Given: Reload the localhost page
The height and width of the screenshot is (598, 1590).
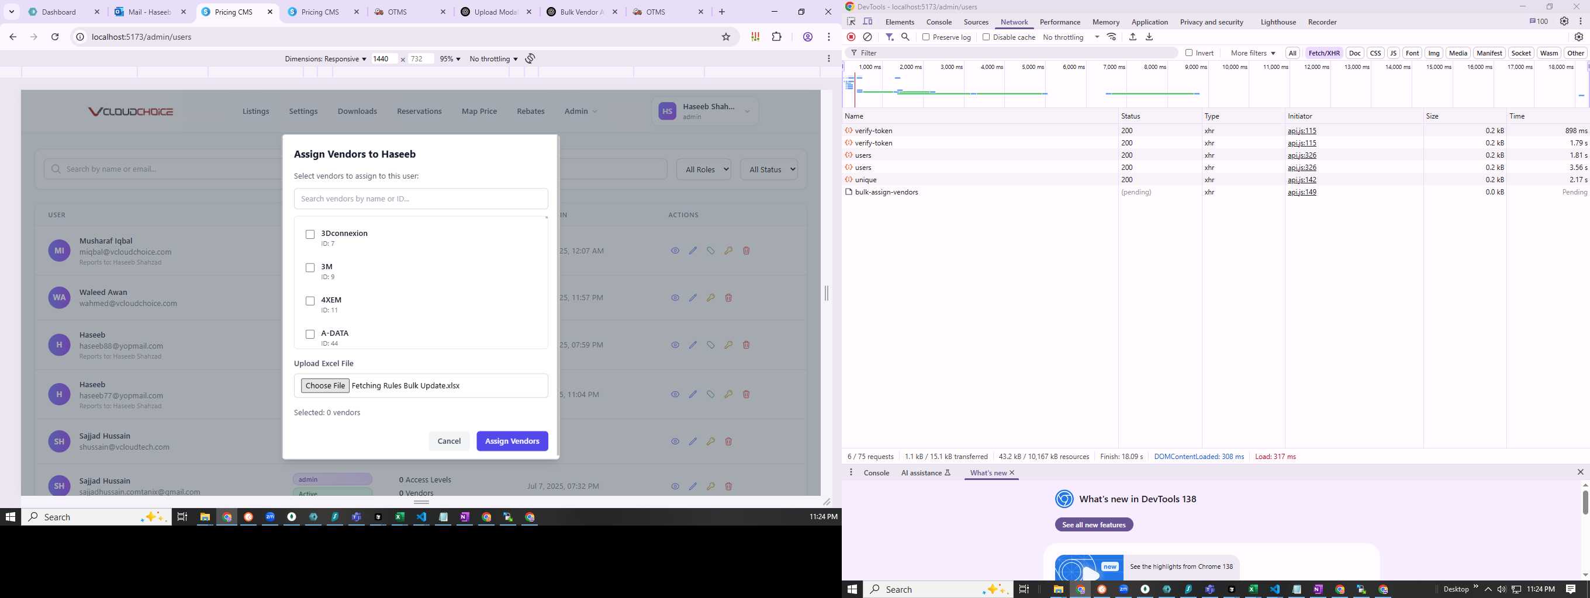Looking at the screenshot, I should point(55,37).
